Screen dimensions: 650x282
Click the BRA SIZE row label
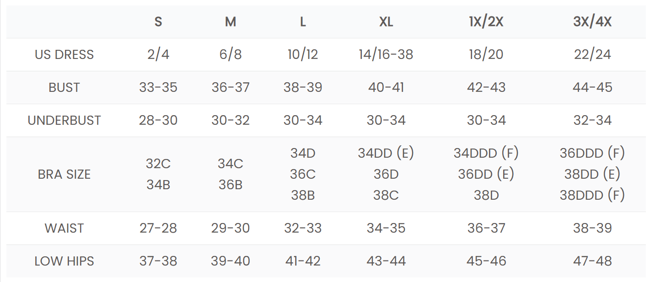64,174
